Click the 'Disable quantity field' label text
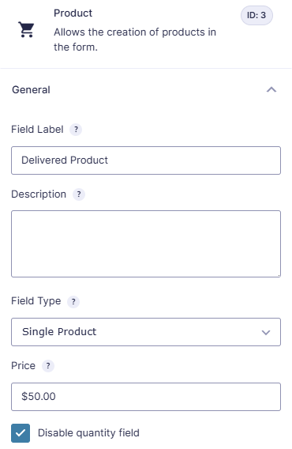 pos(88,433)
